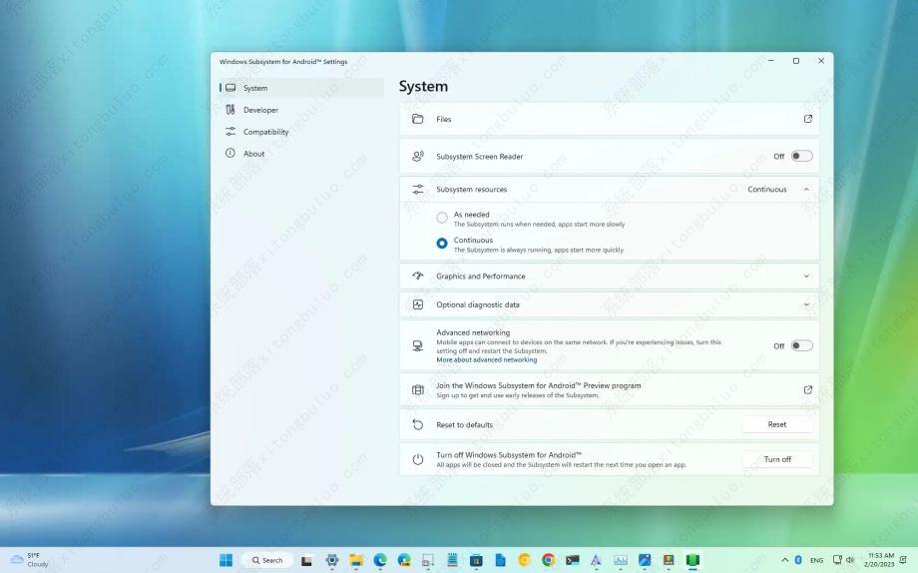Viewport: 918px width, 573px height.
Task: Click the Compatibility sliders icon in sidebar
Action: [x=230, y=132]
